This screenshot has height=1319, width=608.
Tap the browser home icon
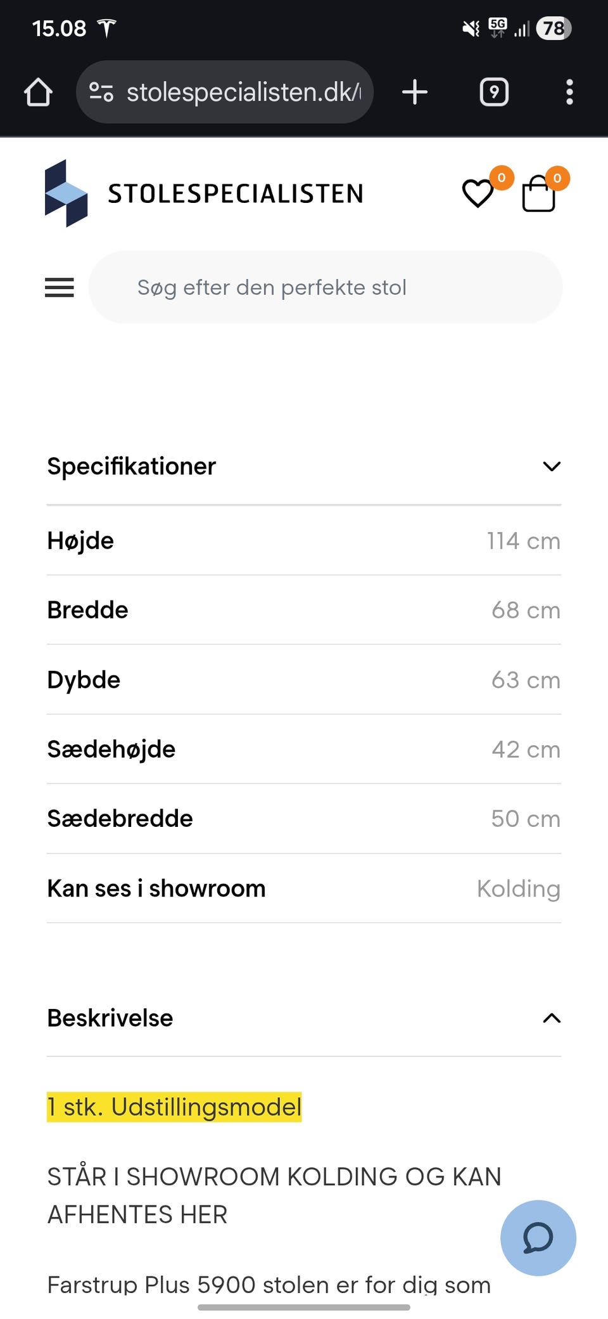(38, 92)
